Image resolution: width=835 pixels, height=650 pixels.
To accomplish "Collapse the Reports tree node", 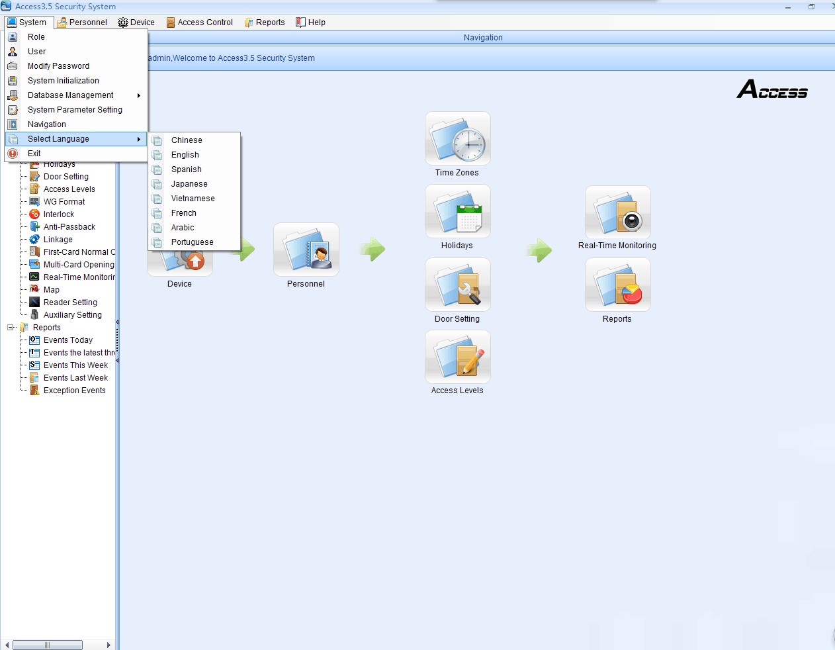I will tap(11, 328).
